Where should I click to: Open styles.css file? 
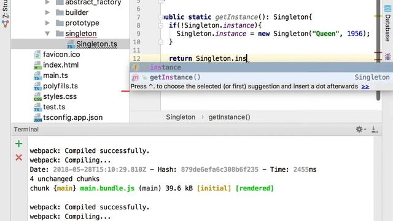click(60, 96)
